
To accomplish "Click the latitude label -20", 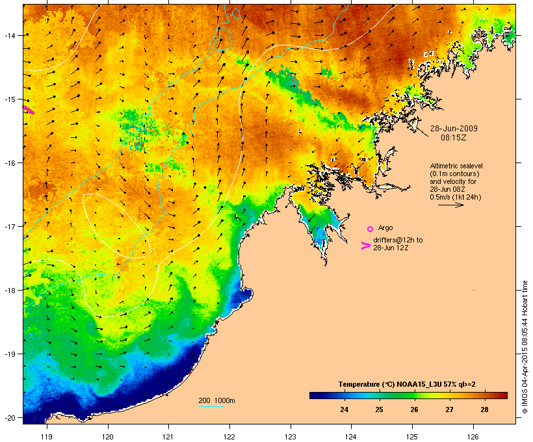I will (10, 417).
